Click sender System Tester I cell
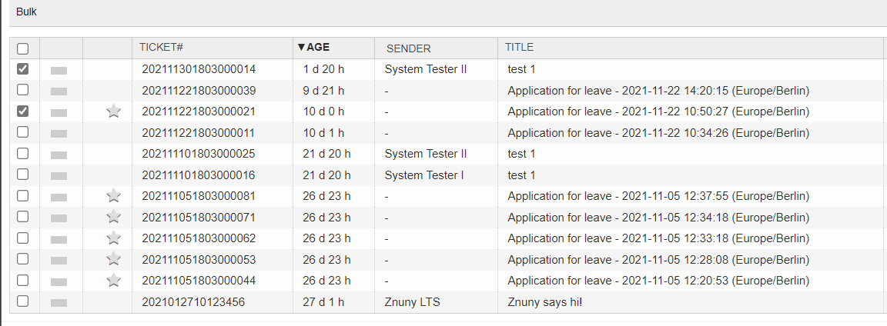887x326 pixels. coord(424,175)
